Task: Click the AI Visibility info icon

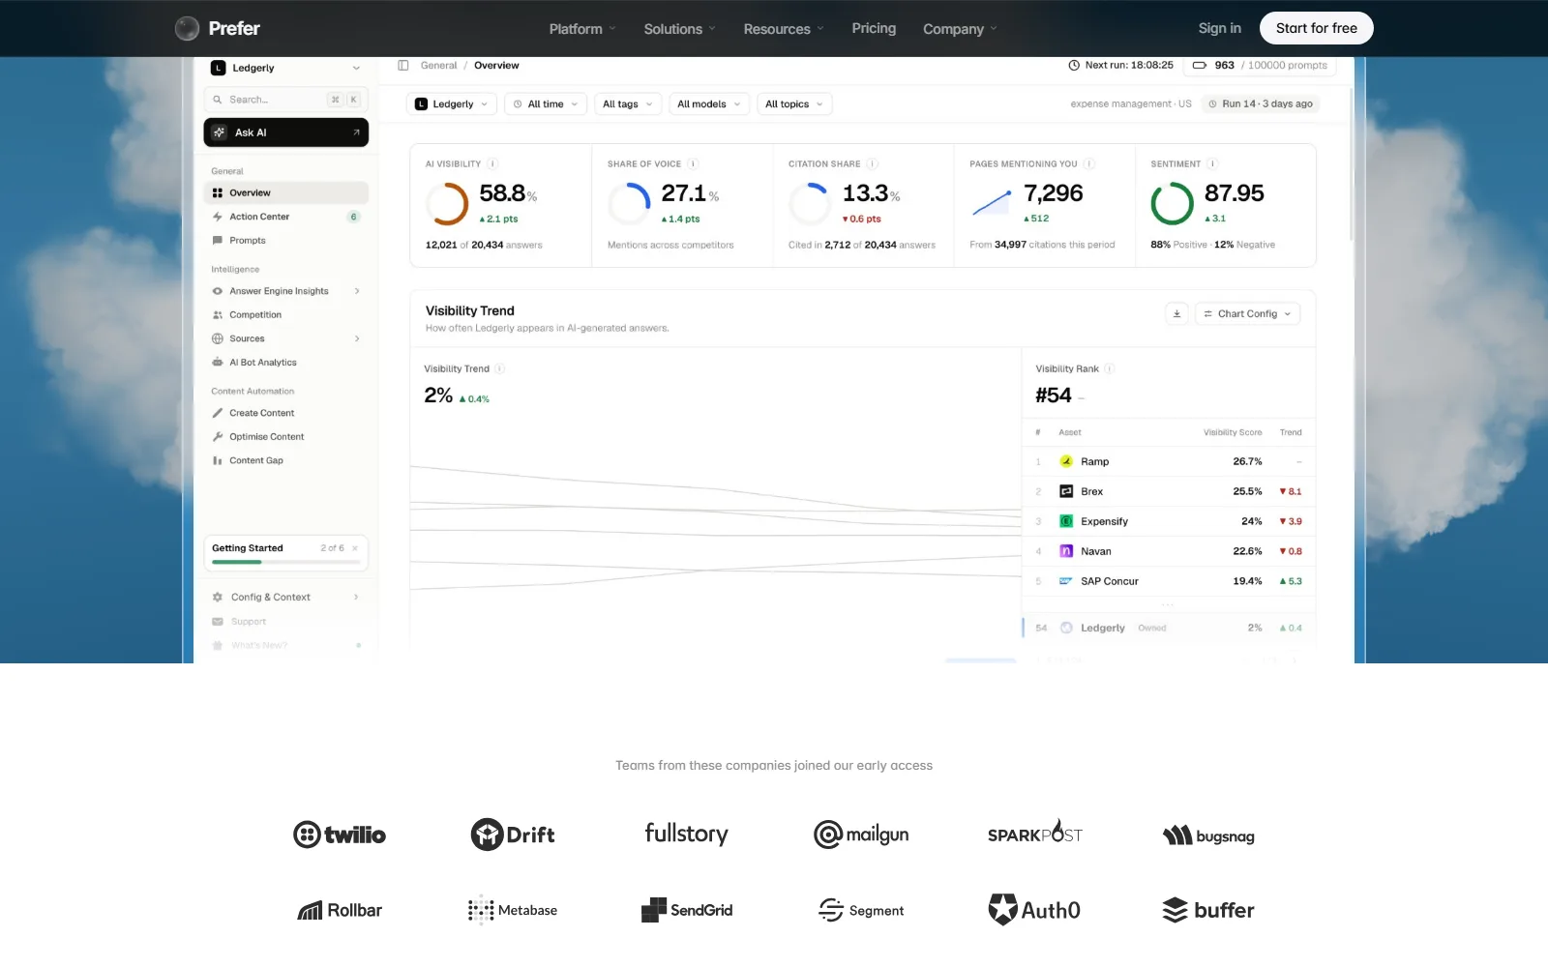Action: click(492, 163)
